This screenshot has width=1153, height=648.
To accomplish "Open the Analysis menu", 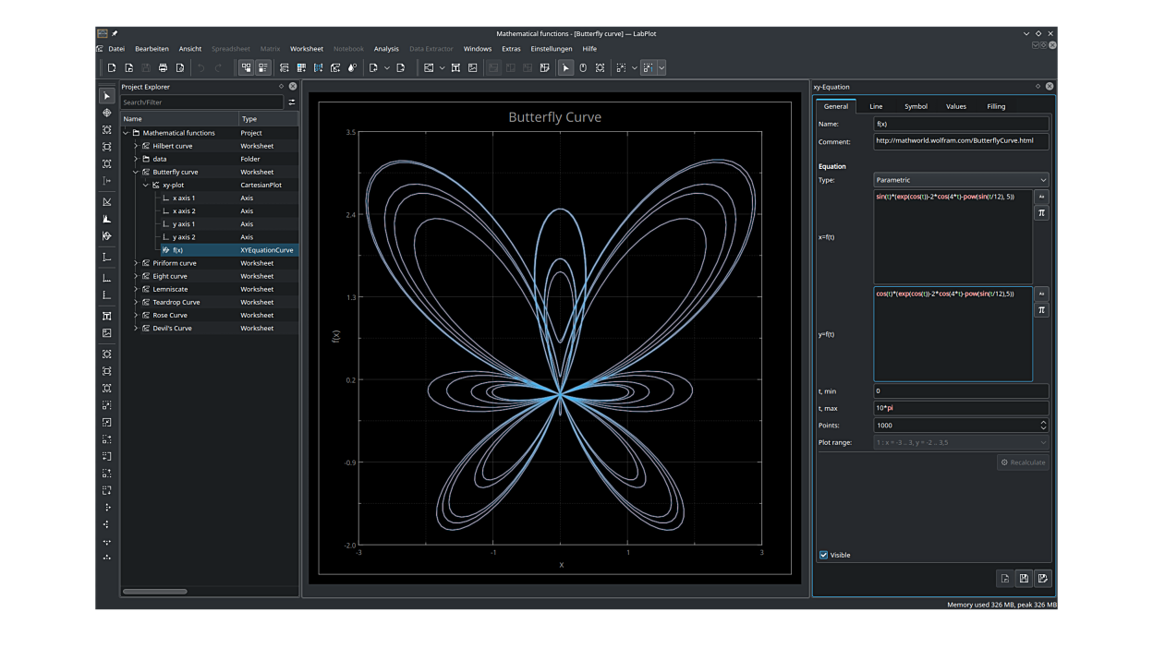I will 386,49.
